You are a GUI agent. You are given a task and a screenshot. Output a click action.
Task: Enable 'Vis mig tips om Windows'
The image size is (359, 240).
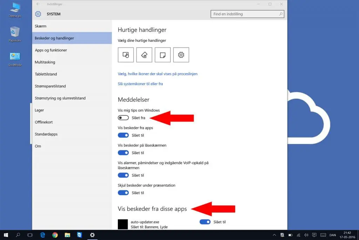pyautogui.click(x=123, y=117)
